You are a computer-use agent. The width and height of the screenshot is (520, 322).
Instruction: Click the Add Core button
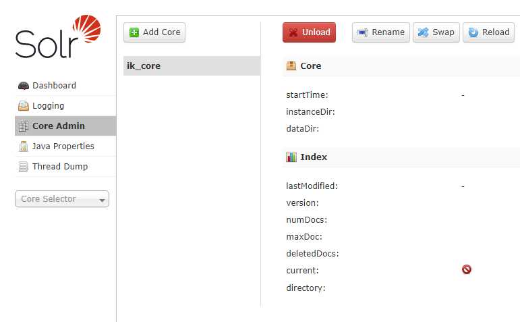click(154, 32)
